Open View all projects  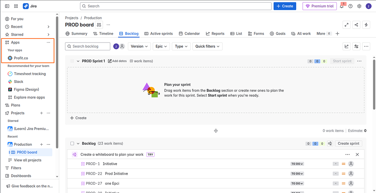[25, 160]
